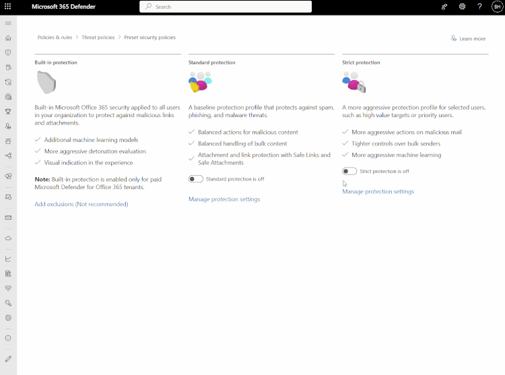This screenshot has width=505, height=375.
Task: Open Threat analytics radar icon
Action: [8, 97]
